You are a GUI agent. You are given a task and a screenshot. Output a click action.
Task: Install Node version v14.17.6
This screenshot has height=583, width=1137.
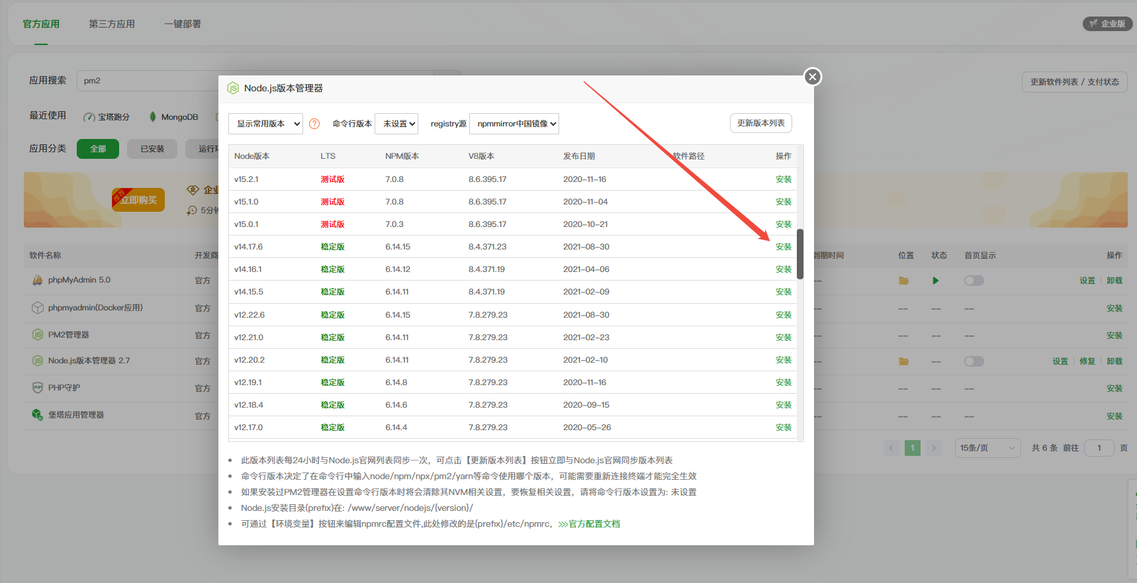point(784,247)
